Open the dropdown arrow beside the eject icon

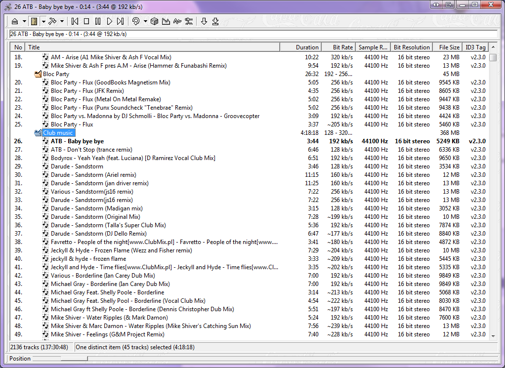coord(24,21)
